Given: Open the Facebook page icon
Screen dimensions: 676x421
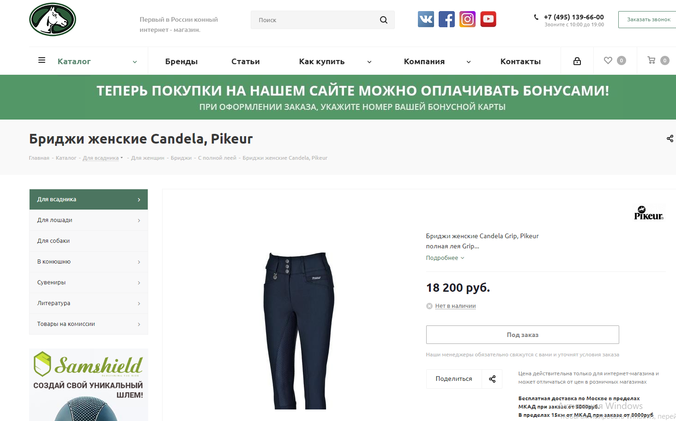Looking at the screenshot, I should 447,19.
